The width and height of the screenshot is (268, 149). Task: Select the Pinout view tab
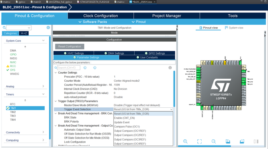point(209,28)
